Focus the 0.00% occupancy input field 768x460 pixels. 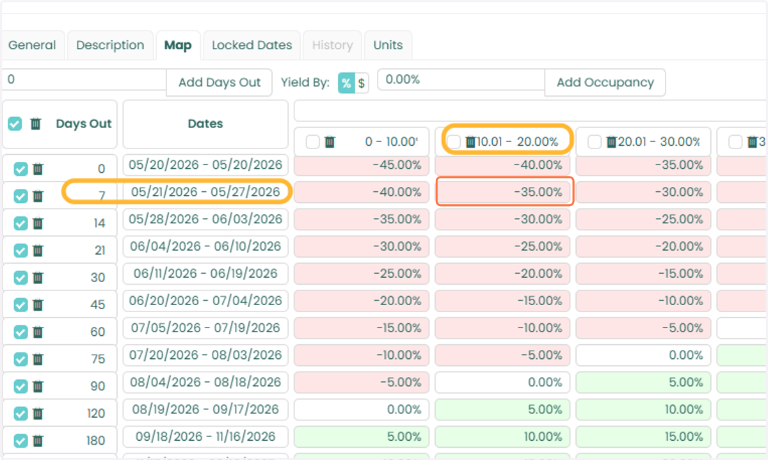click(461, 80)
